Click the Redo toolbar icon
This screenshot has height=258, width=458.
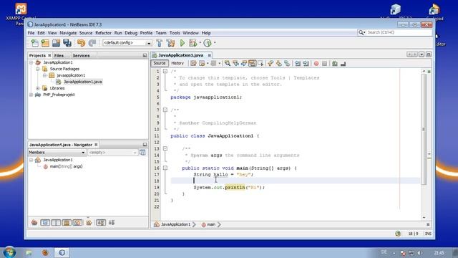pyautogui.click(x=92, y=43)
